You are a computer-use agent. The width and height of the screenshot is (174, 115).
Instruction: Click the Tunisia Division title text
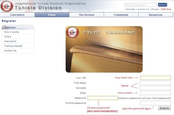pyautogui.click(x=38, y=8)
